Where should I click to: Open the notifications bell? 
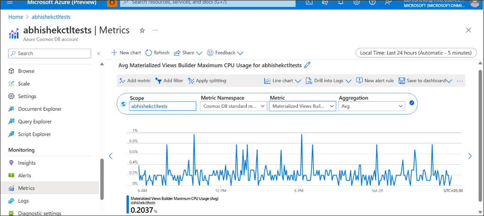[x=341, y=3]
